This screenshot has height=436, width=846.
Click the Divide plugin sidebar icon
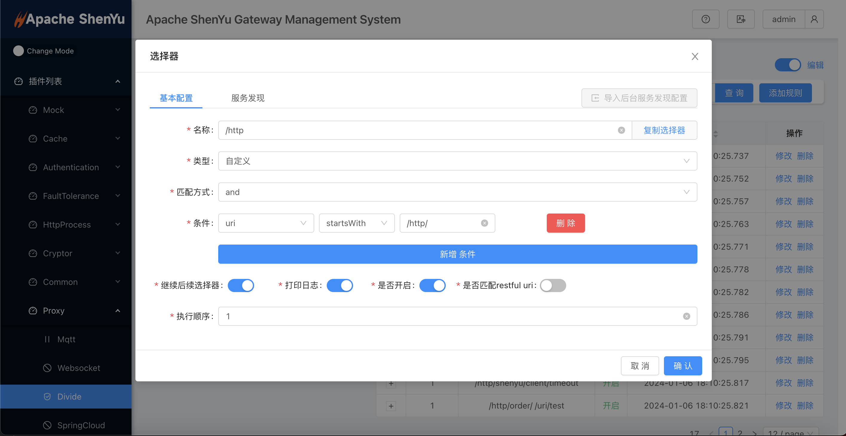tap(47, 397)
